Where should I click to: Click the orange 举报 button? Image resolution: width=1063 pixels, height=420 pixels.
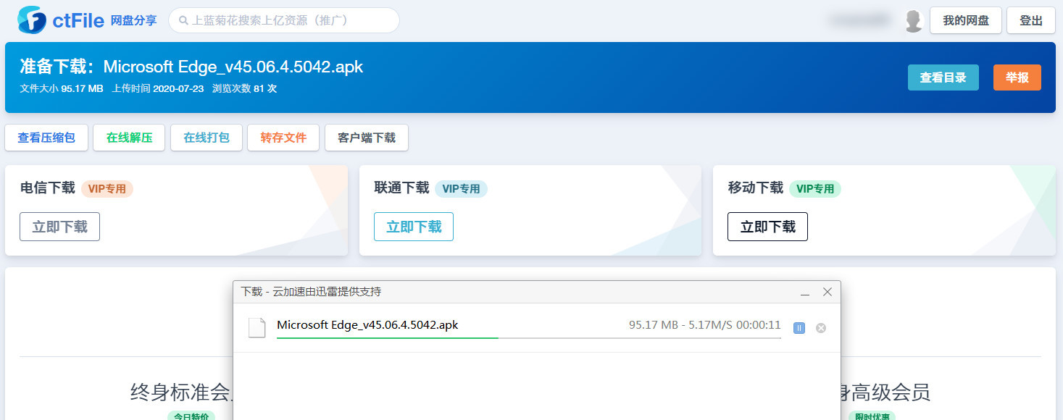click(1017, 77)
